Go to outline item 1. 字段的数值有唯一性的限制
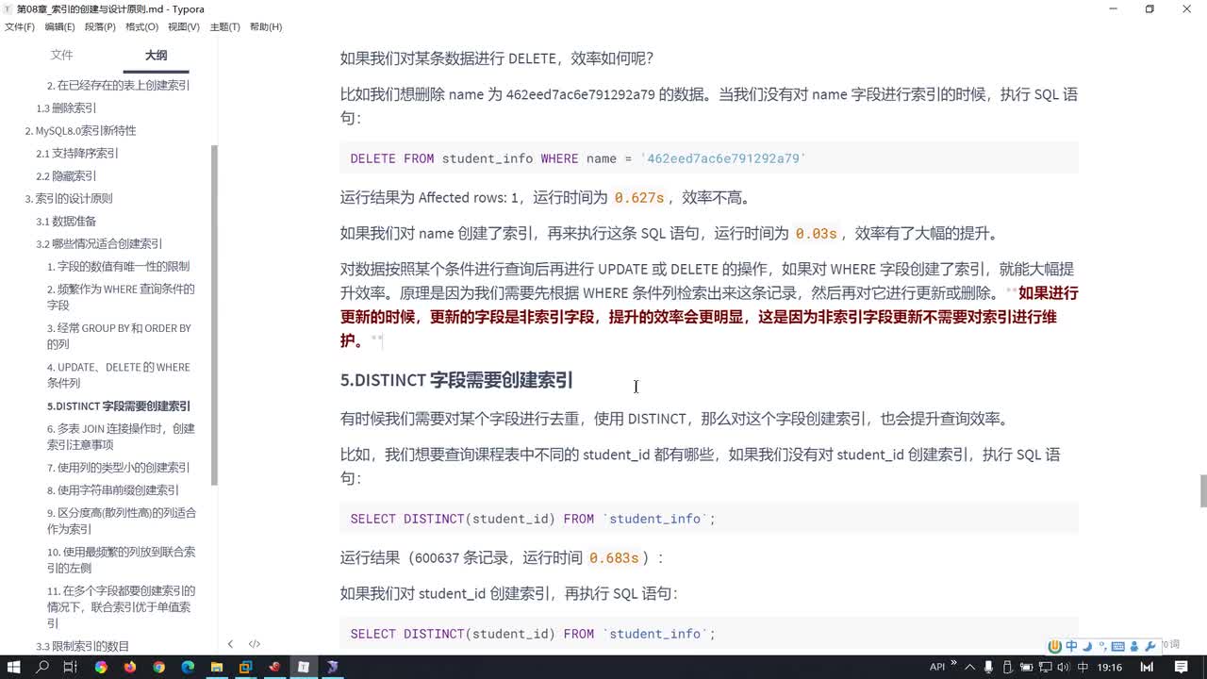 (118, 266)
